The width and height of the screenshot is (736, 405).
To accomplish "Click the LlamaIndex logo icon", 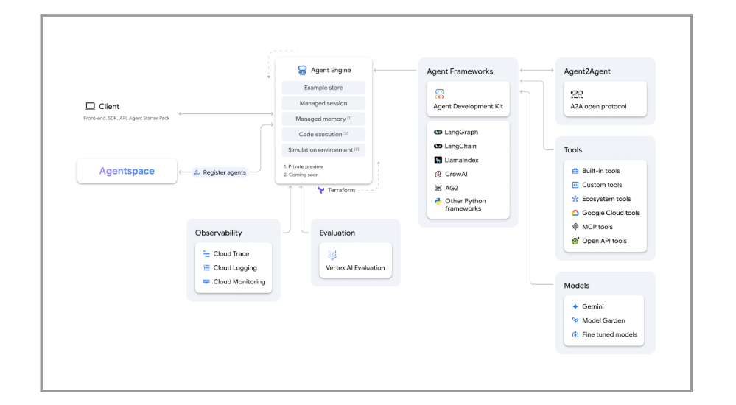I will pos(438,160).
